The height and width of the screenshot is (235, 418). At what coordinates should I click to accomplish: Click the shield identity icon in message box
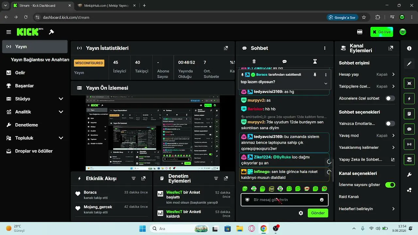click(x=247, y=200)
